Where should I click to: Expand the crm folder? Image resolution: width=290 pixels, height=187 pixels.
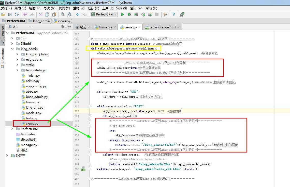pos(12,38)
